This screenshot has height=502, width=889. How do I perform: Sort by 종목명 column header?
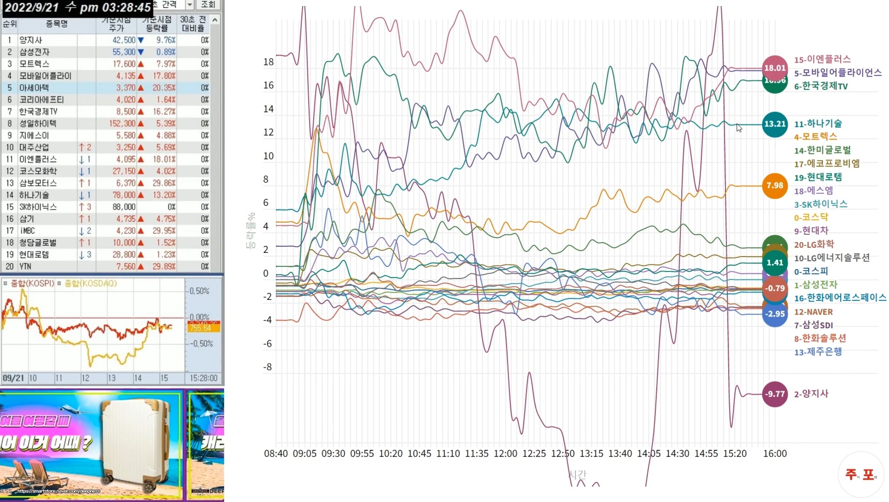(57, 24)
